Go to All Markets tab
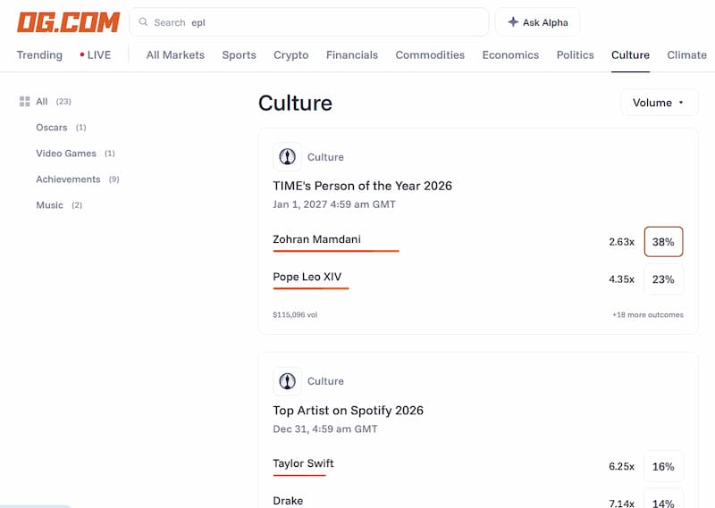 click(175, 54)
